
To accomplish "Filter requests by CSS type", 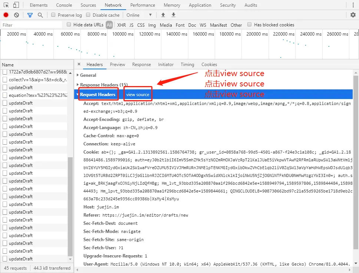I will tap(141, 25).
